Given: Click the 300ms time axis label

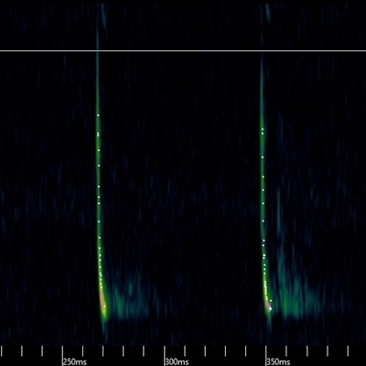Looking at the screenshot, I should click(x=177, y=362).
